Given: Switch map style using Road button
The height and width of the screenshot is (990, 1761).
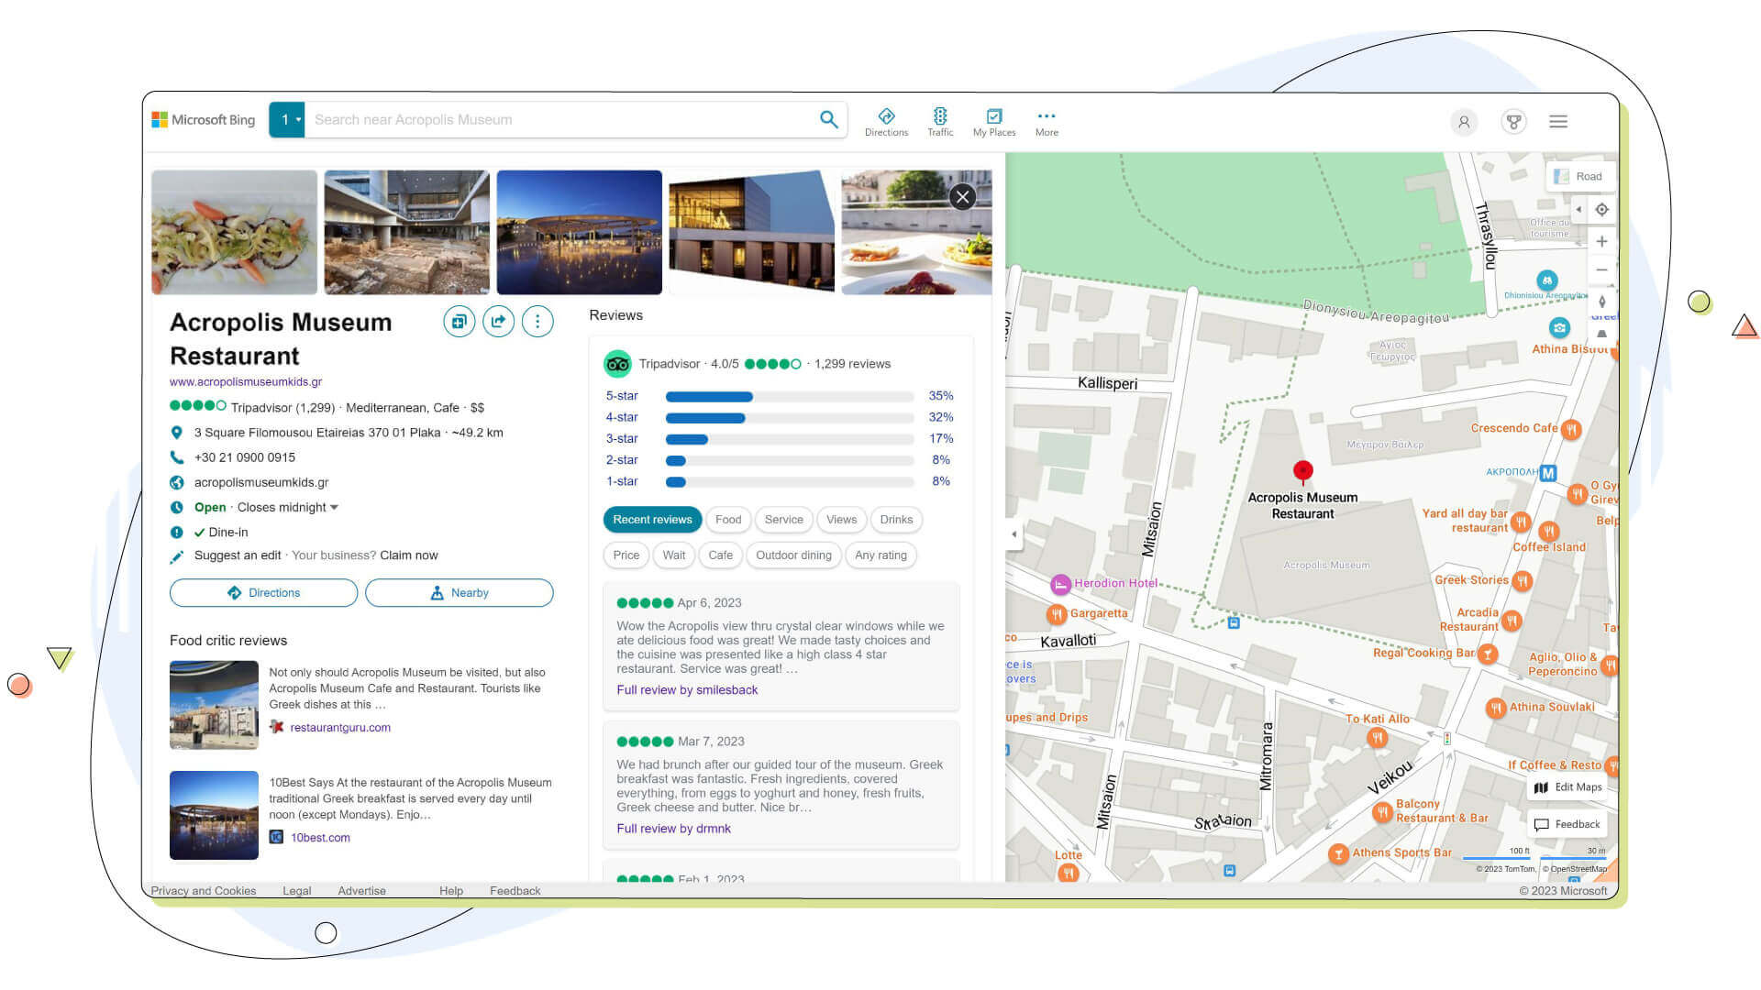Looking at the screenshot, I should pyautogui.click(x=1578, y=177).
